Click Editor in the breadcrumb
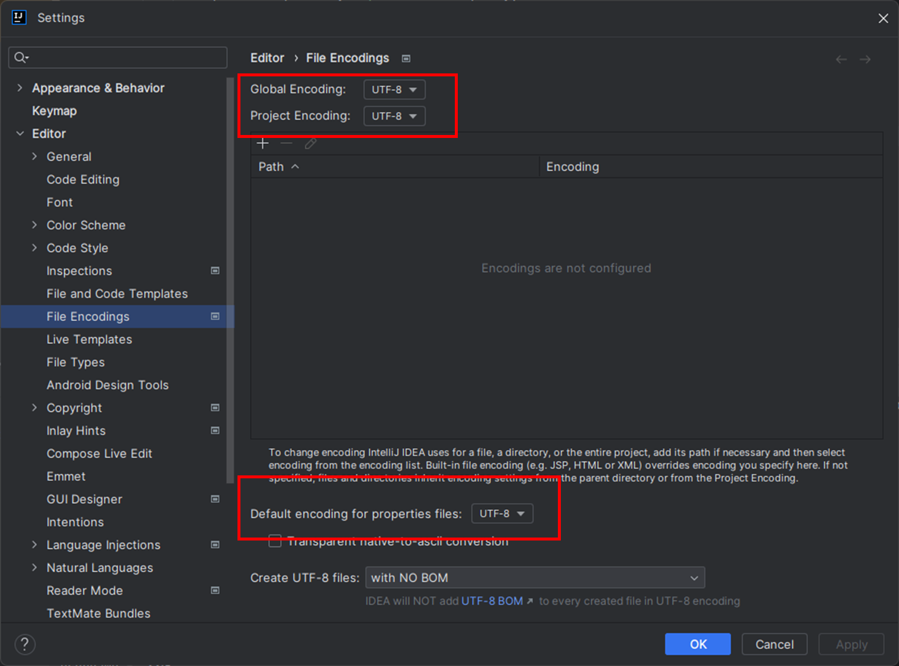 coord(267,58)
